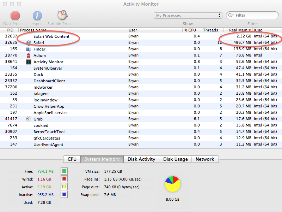Click the 2.32 GB memory value
The image size is (282, 212).
tap(244, 36)
